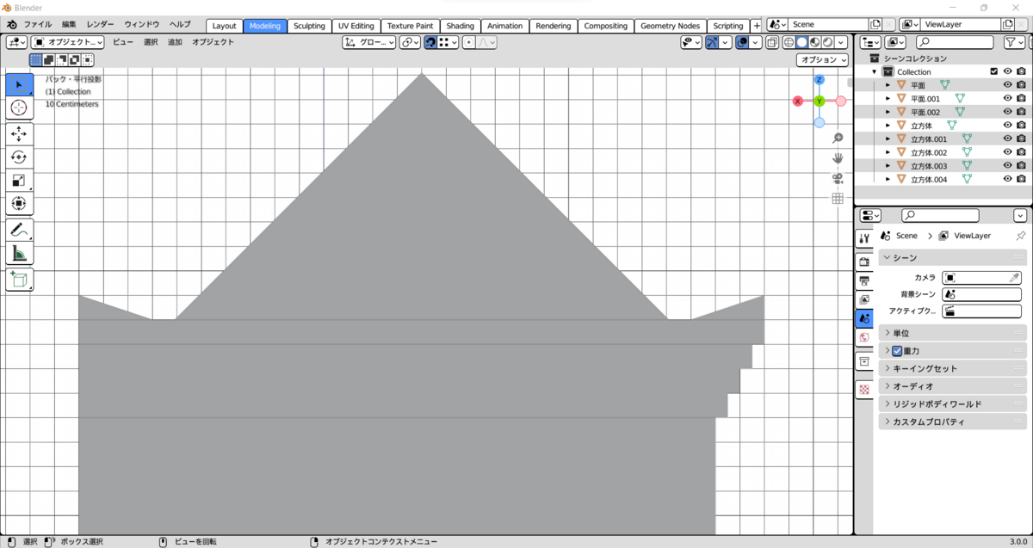1033x548 pixels.
Task: Switch to the UV Editing workspace tab
Action: [x=356, y=26]
